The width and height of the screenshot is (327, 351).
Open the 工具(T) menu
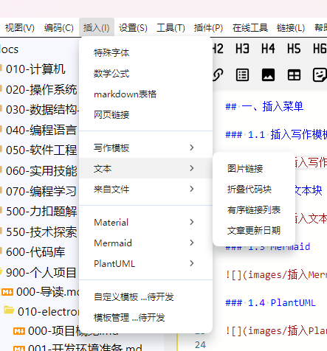tap(171, 28)
